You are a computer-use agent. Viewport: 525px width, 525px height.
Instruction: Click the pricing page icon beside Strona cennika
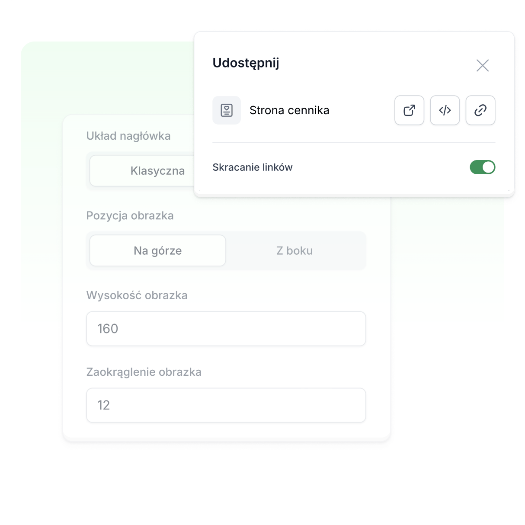pos(227,110)
